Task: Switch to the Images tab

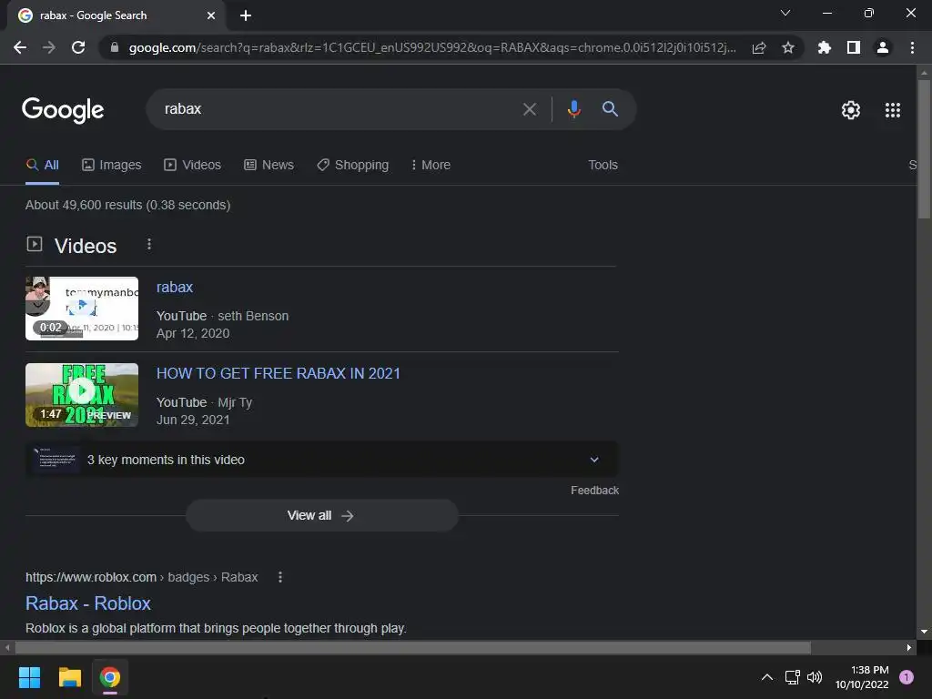Action: point(112,166)
